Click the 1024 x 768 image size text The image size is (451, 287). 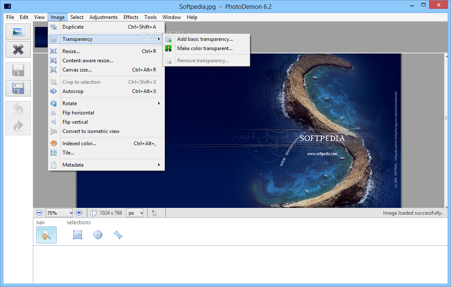(x=111, y=213)
